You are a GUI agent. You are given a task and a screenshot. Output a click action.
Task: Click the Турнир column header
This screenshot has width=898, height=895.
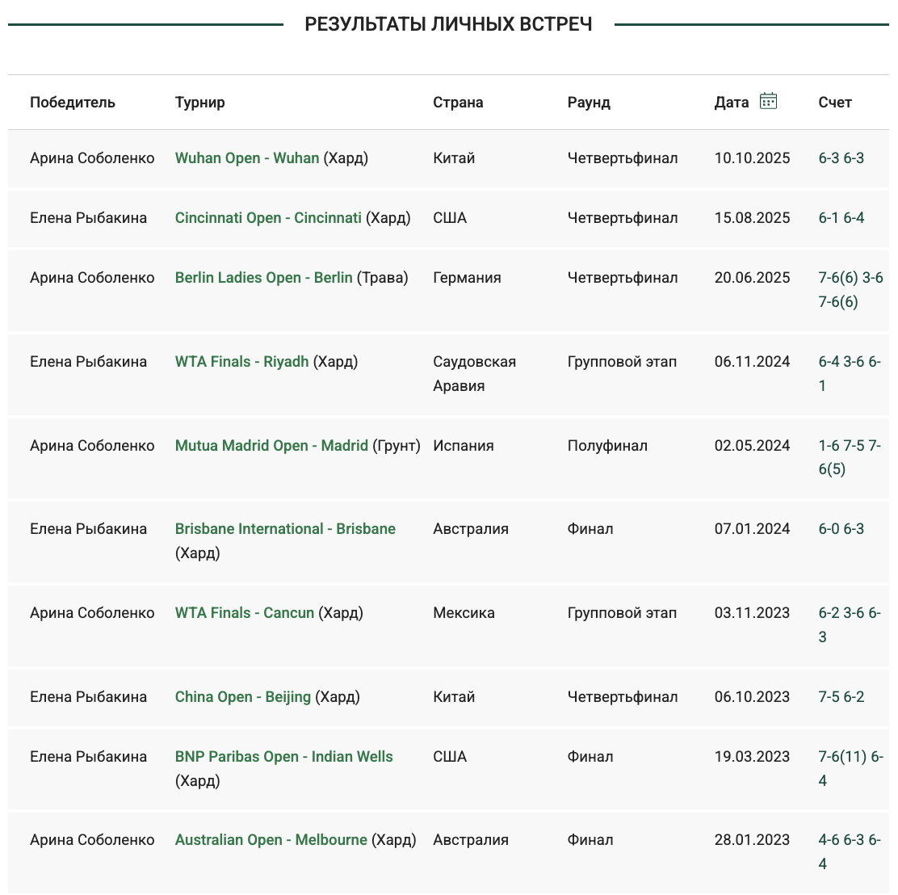[x=200, y=103]
